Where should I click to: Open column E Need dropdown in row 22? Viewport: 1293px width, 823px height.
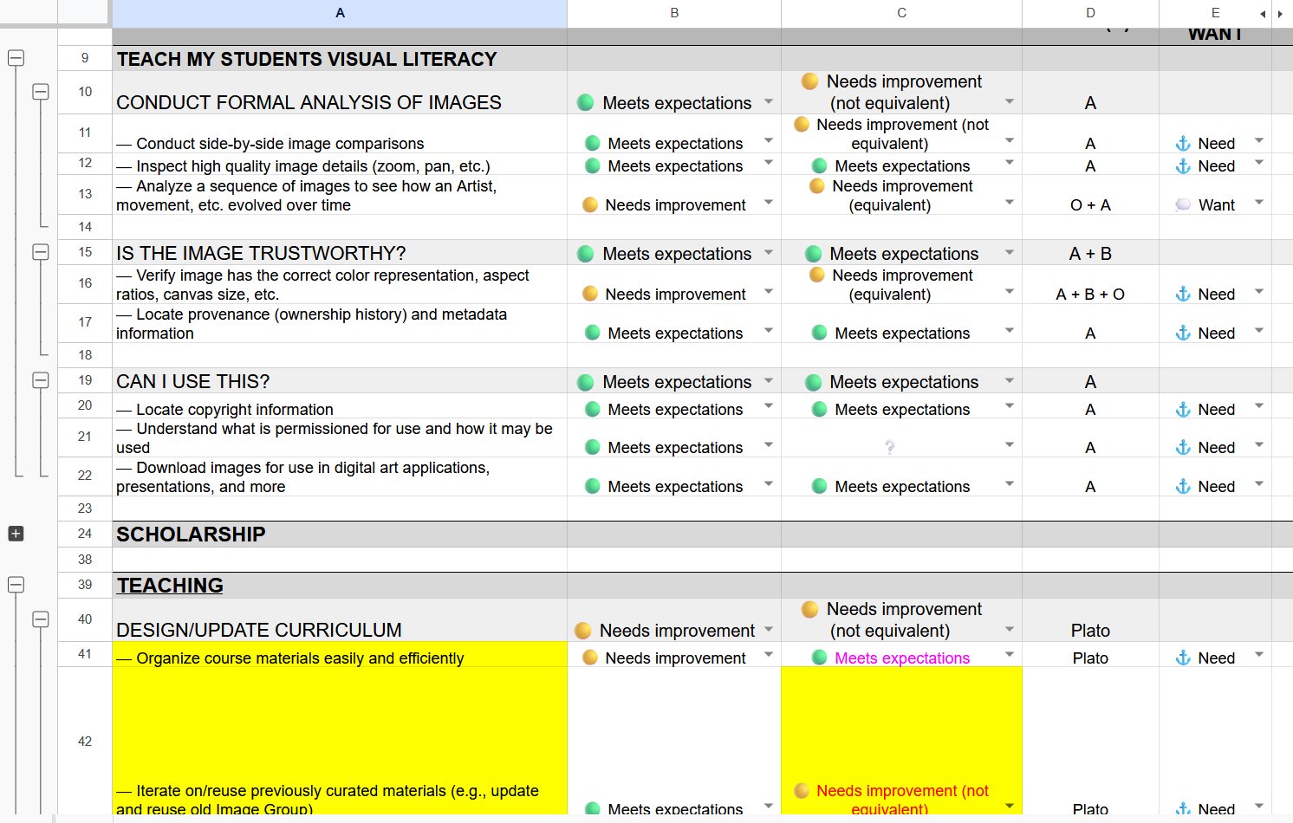pos(1259,484)
